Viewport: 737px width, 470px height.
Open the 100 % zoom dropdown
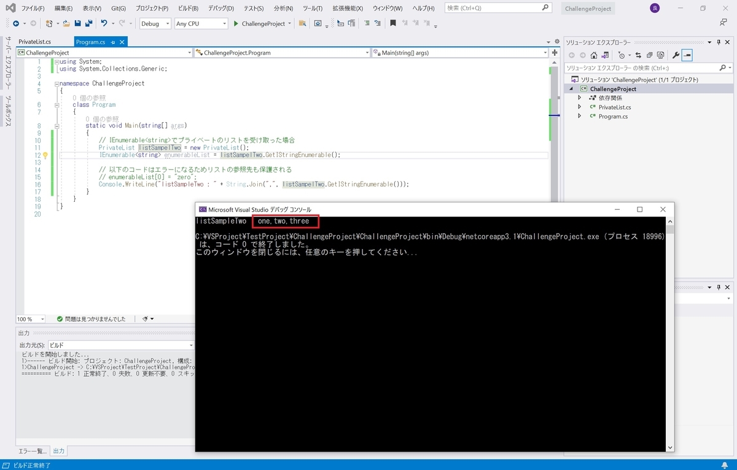click(31, 319)
